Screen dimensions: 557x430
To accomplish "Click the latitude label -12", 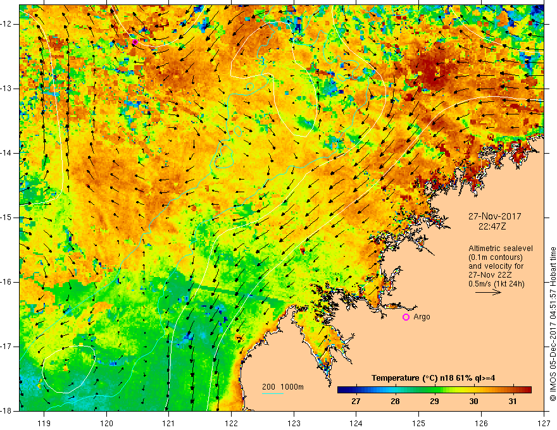I will coord(8,24).
